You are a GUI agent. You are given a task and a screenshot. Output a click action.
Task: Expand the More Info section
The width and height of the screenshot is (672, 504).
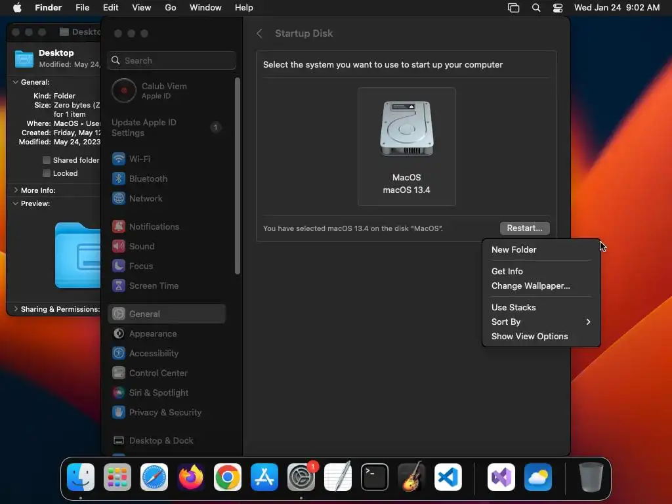[x=16, y=190]
